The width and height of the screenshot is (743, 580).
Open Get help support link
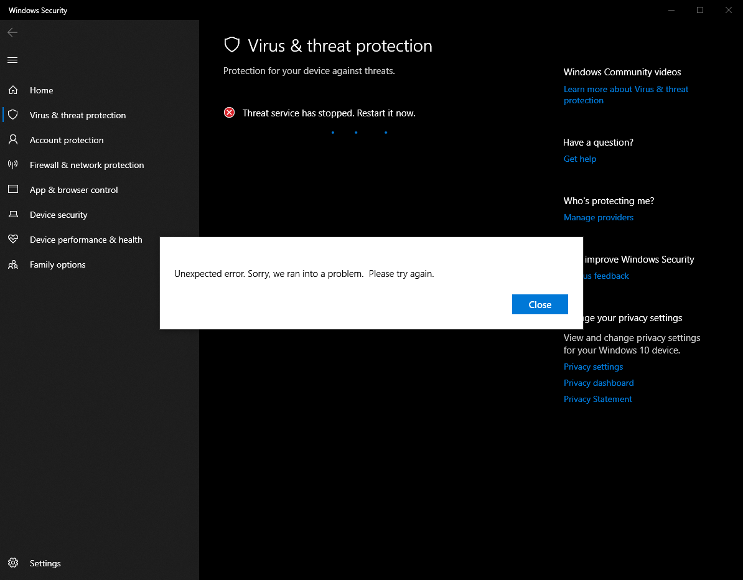(579, 159)
